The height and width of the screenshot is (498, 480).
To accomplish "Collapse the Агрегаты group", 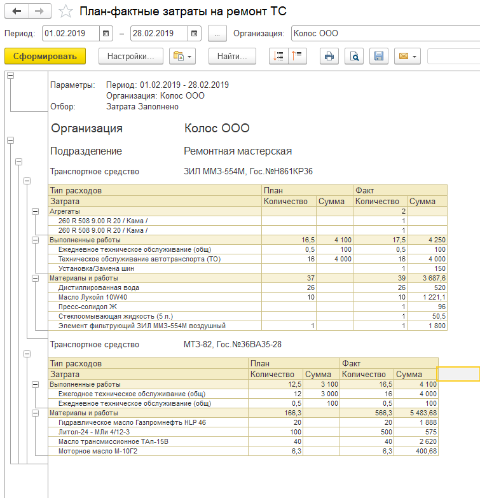I will (35, 212).
